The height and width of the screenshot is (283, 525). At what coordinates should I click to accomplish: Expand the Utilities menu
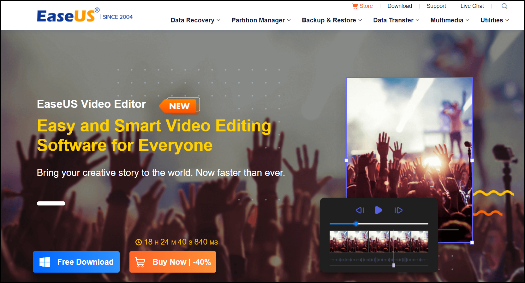click(x=495, y=20)
